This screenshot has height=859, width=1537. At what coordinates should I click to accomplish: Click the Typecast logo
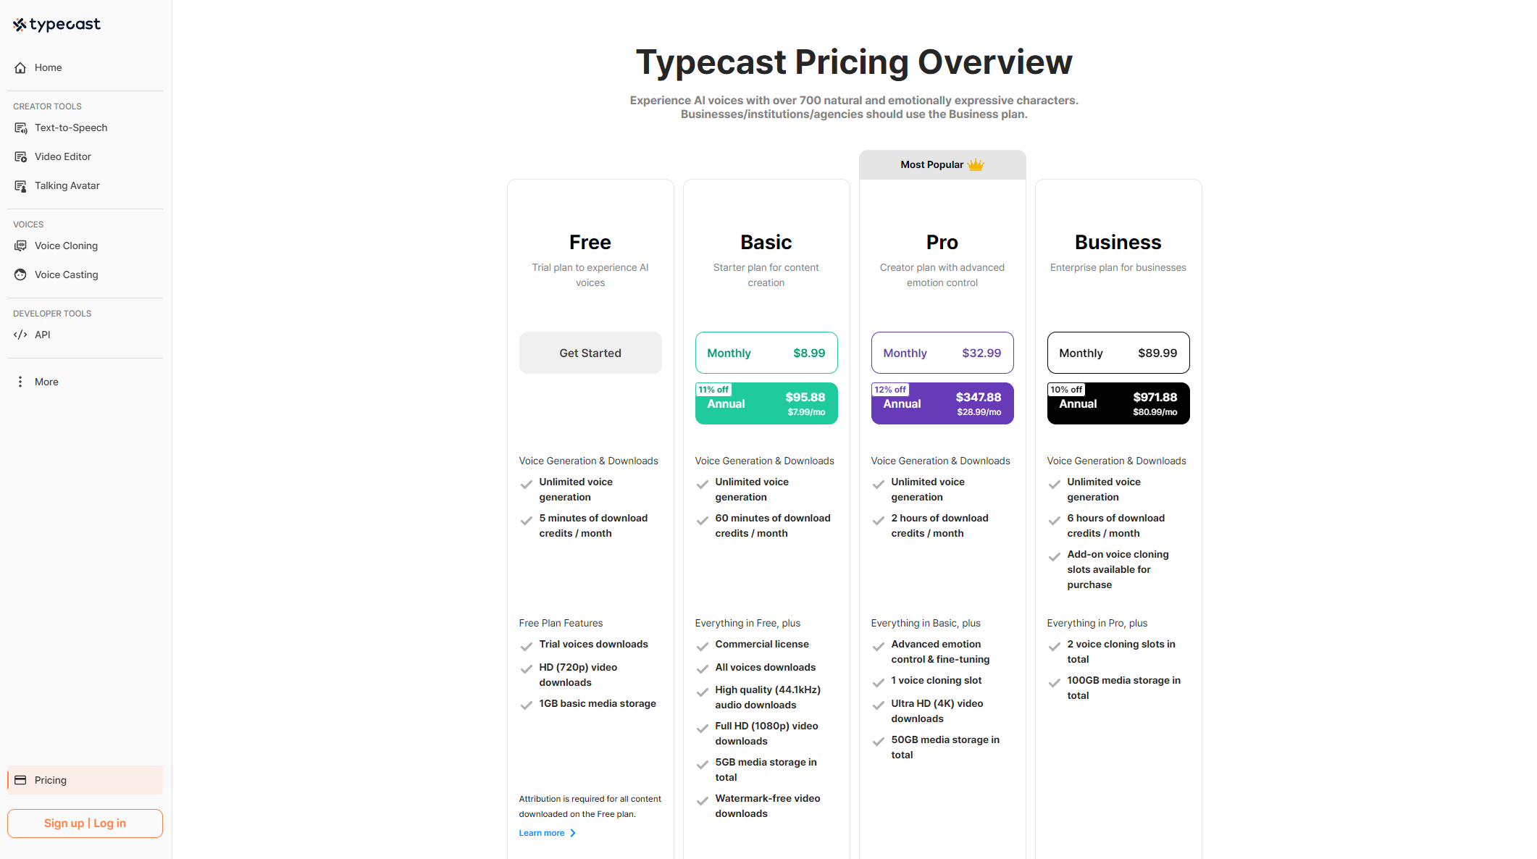56,25
